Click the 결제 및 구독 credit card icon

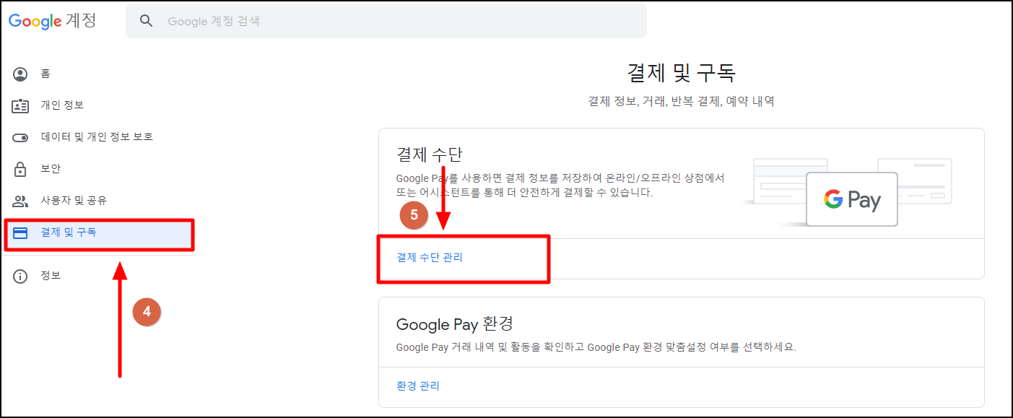pyautogui.click(x=20, y=232)
